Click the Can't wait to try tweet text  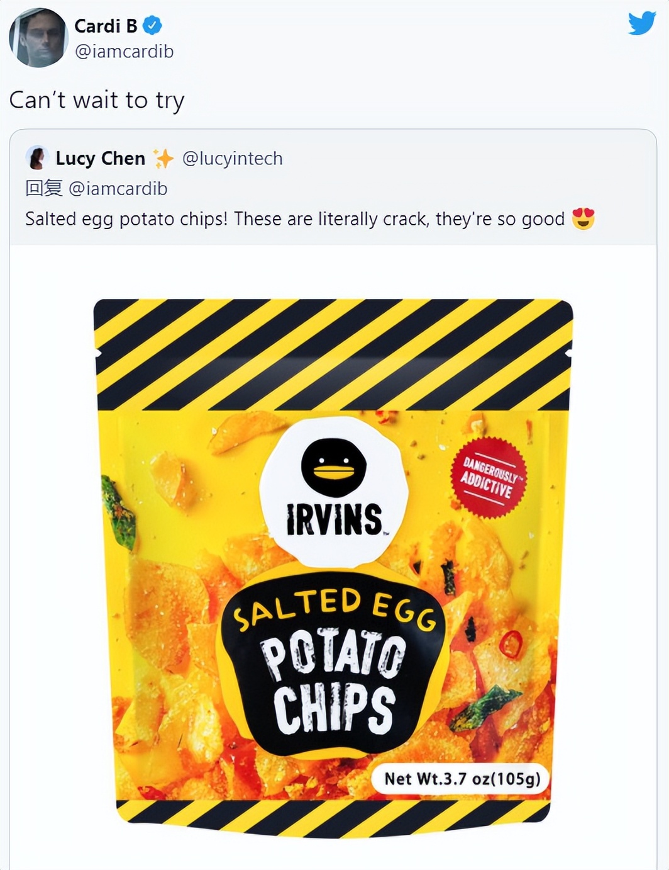(x=97, y=101)
